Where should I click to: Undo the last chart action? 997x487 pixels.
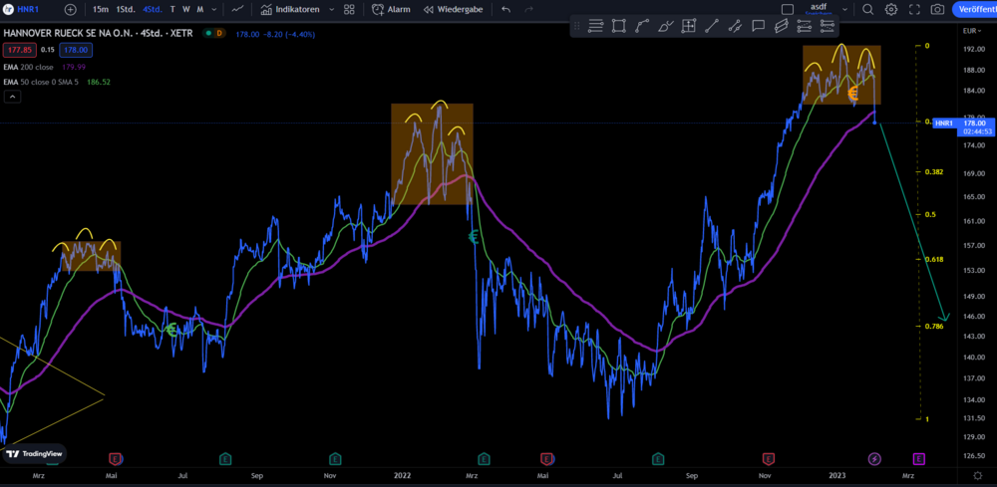coord(505,9)
